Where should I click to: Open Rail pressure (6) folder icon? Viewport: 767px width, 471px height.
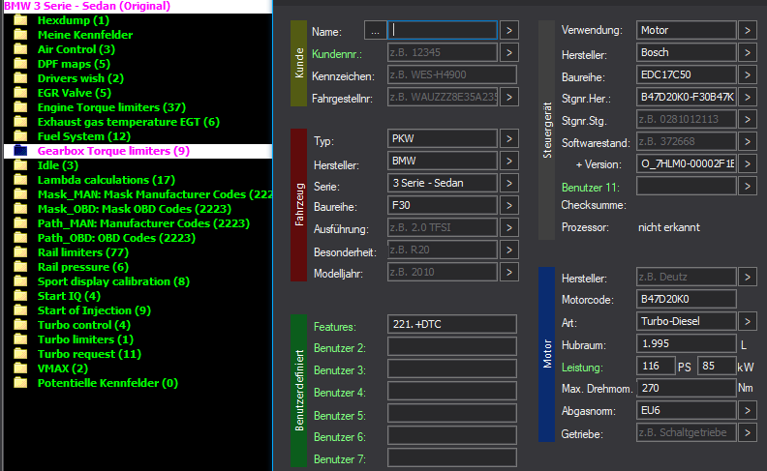20,267
